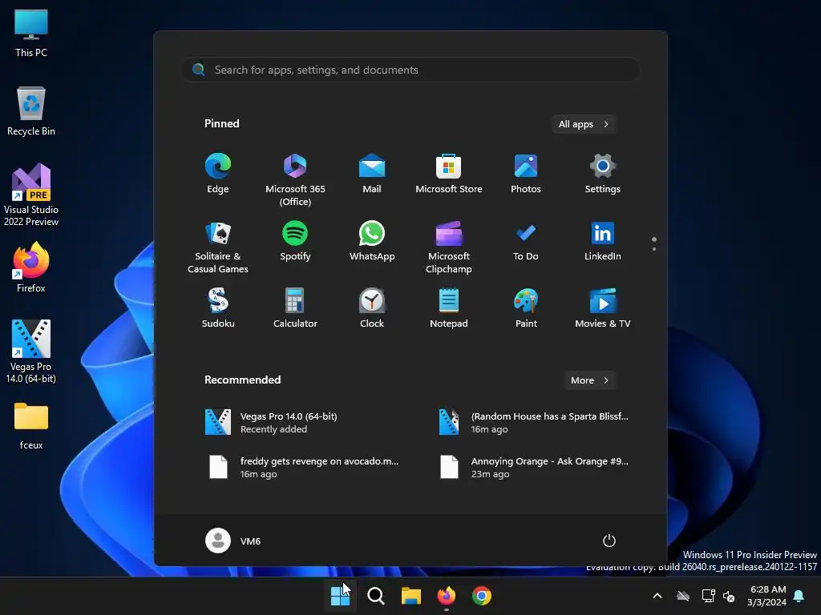Open the Paint app
The image size is (821, 615).
tap(526, 308)
